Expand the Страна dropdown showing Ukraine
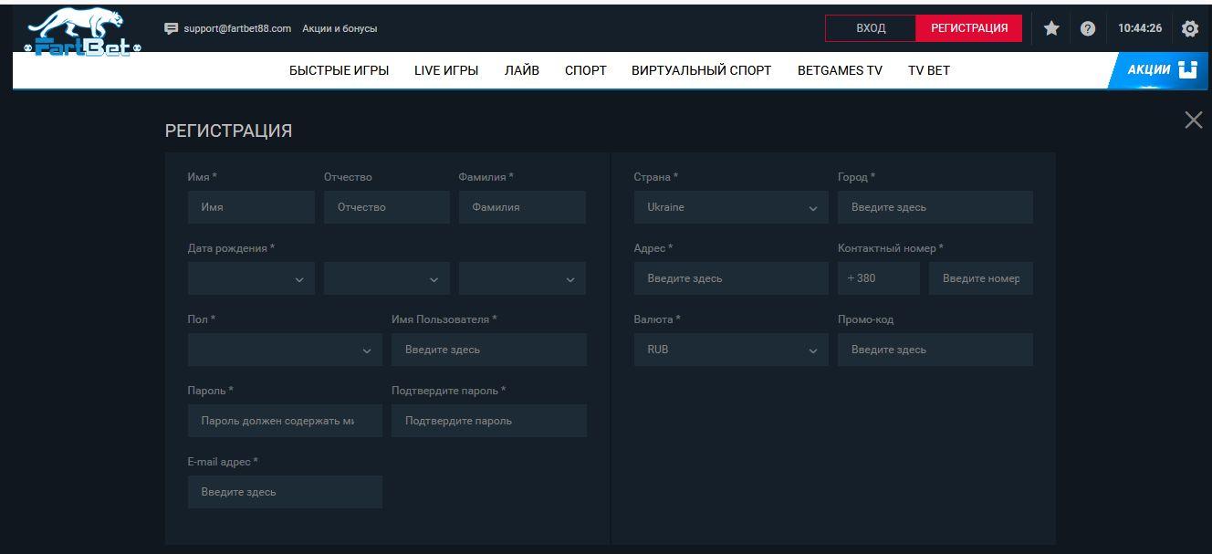 point(730,207)
